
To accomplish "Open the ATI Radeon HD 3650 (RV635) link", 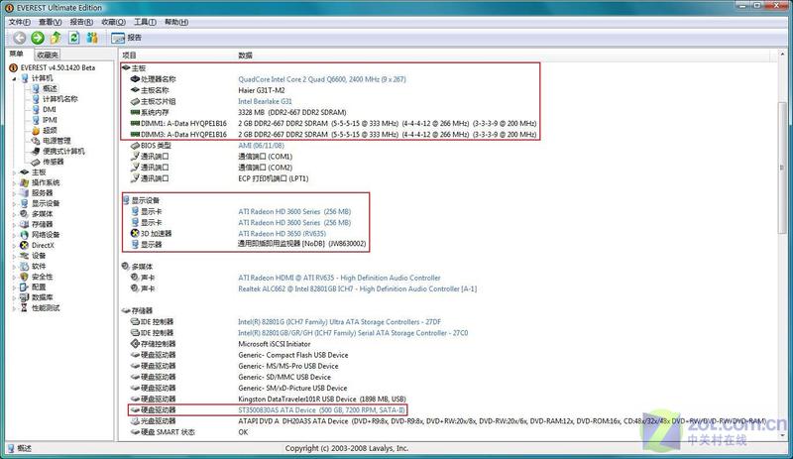I will click(x=283, y=233).
